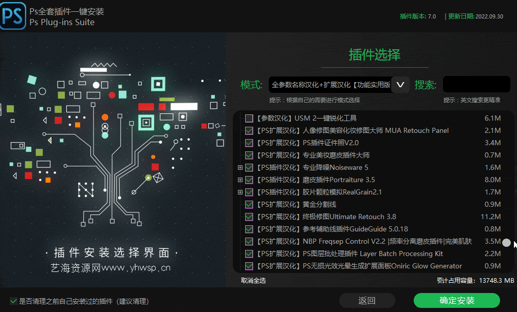
Task: Expand the 磨皮插件Portraiture 3.5 tree node
Action: (x=240, y=180)
